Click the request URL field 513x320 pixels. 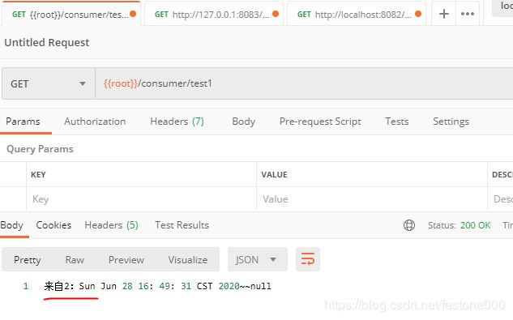tap(304, 83)
